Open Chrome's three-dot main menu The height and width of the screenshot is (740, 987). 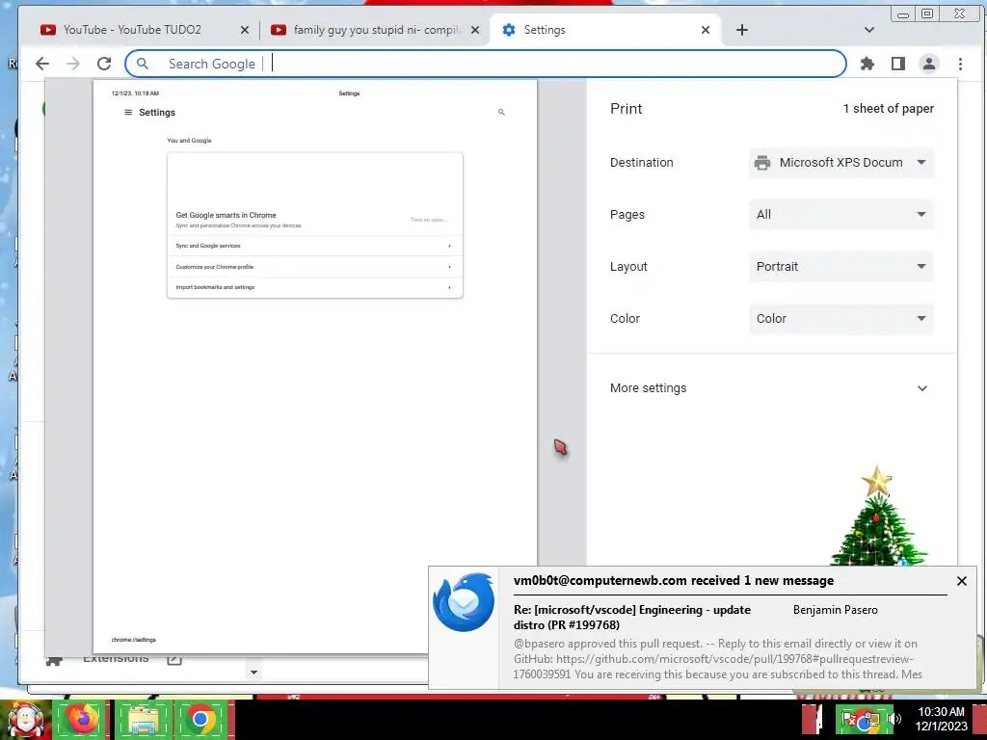coord(960,64)
